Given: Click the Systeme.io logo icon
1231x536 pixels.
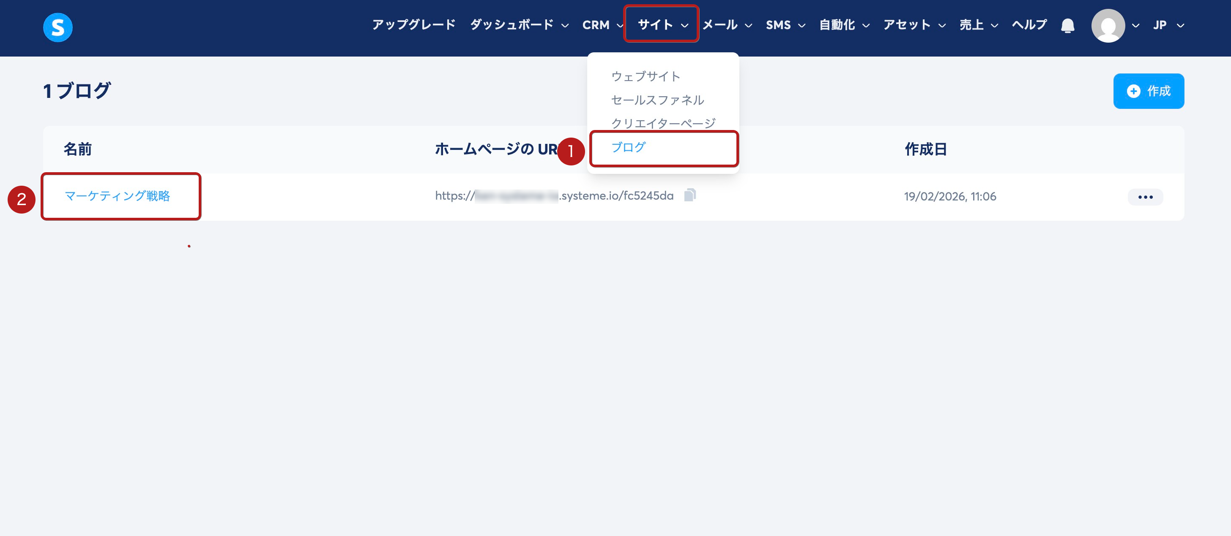Looking at the screenshot, I should pyautogui.click(x=57, y=27).
